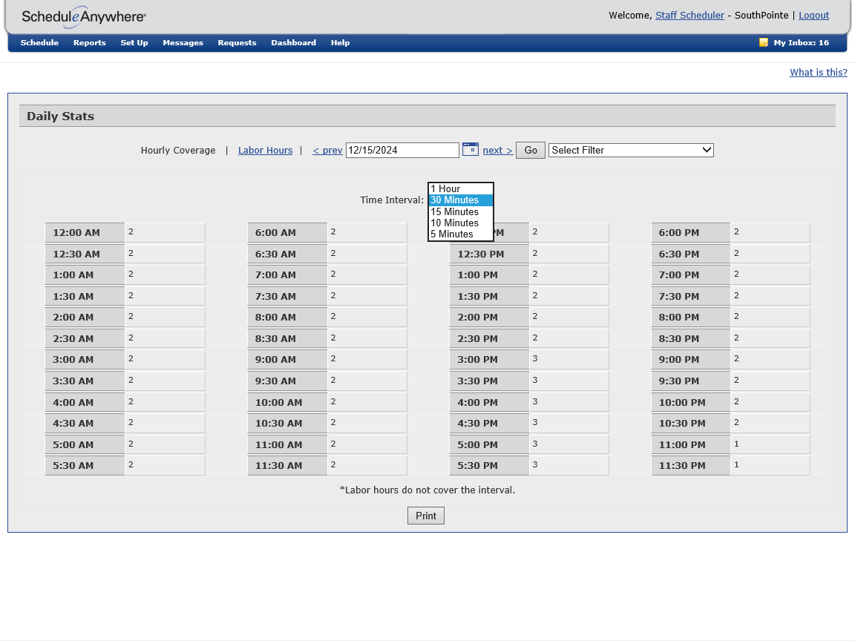Click the date input field 12/15/2024

[402, 150]
